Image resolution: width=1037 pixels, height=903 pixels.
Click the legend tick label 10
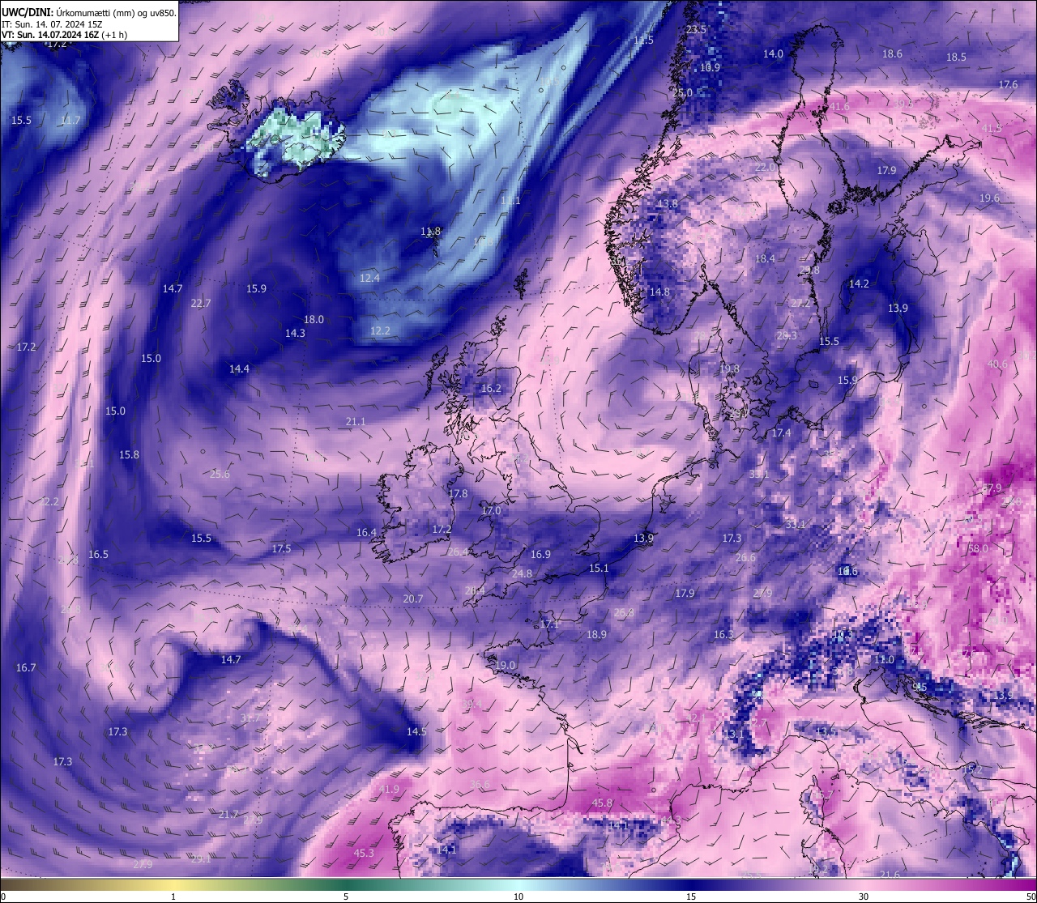point(518,897)
